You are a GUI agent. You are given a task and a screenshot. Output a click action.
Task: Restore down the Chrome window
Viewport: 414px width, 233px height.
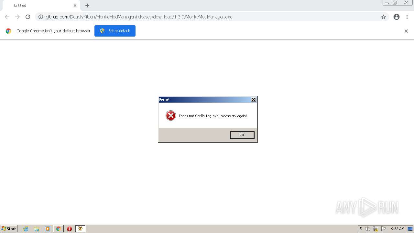click(x=395, y=3)
